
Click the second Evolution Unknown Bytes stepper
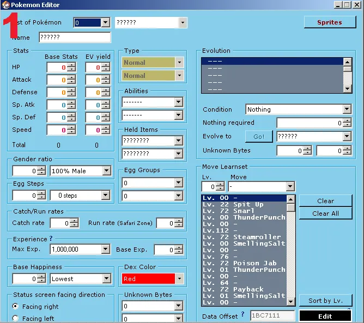[347, 151]
